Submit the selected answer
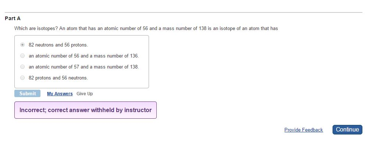 [x=27, y=93]
